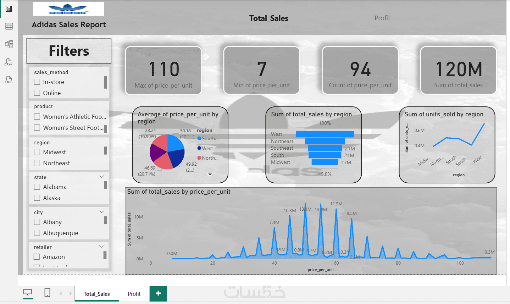Viewport: 510px width, 304px height.
Task: Click the state slicer scrollbar
Action: (105, 185)
